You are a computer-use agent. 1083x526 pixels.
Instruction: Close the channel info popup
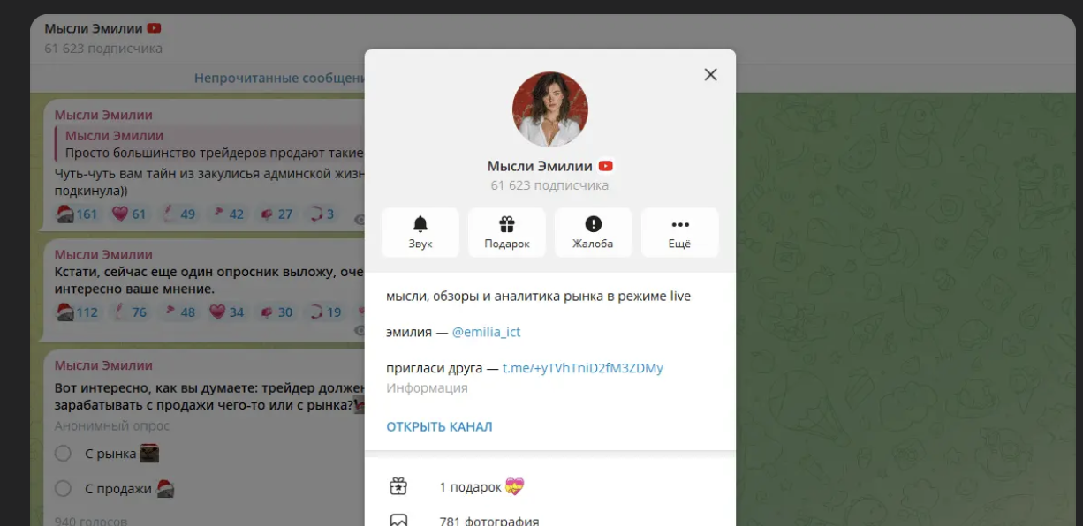point(710,75)
